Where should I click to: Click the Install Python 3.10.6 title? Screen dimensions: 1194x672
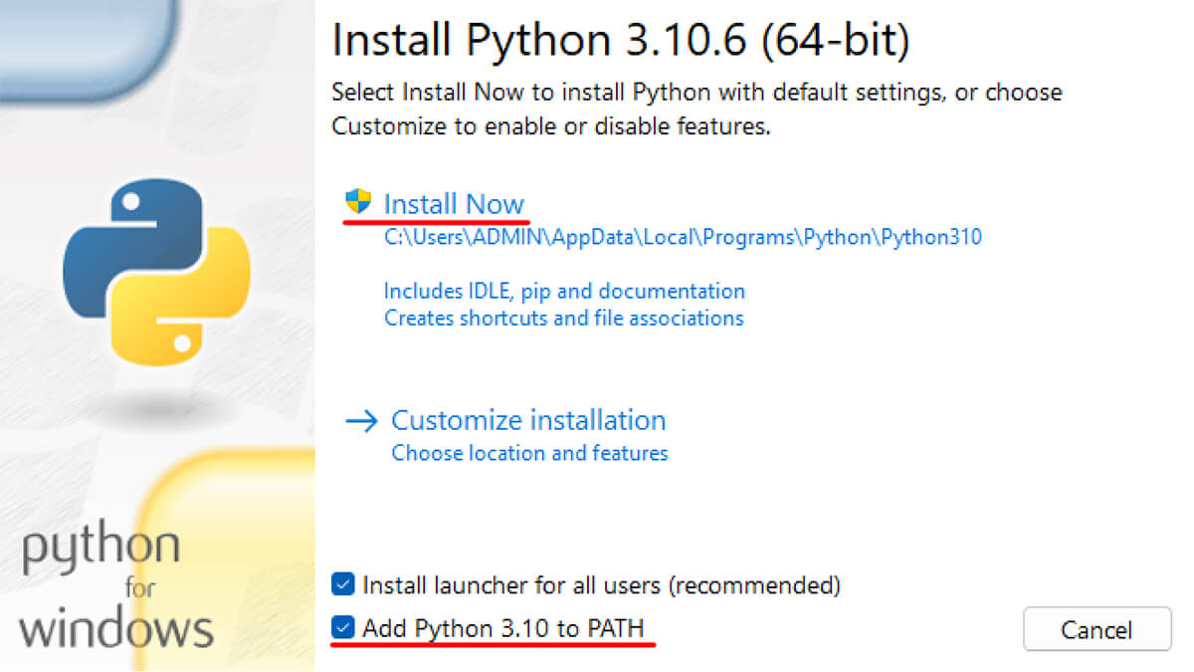[x=622, y=40]
